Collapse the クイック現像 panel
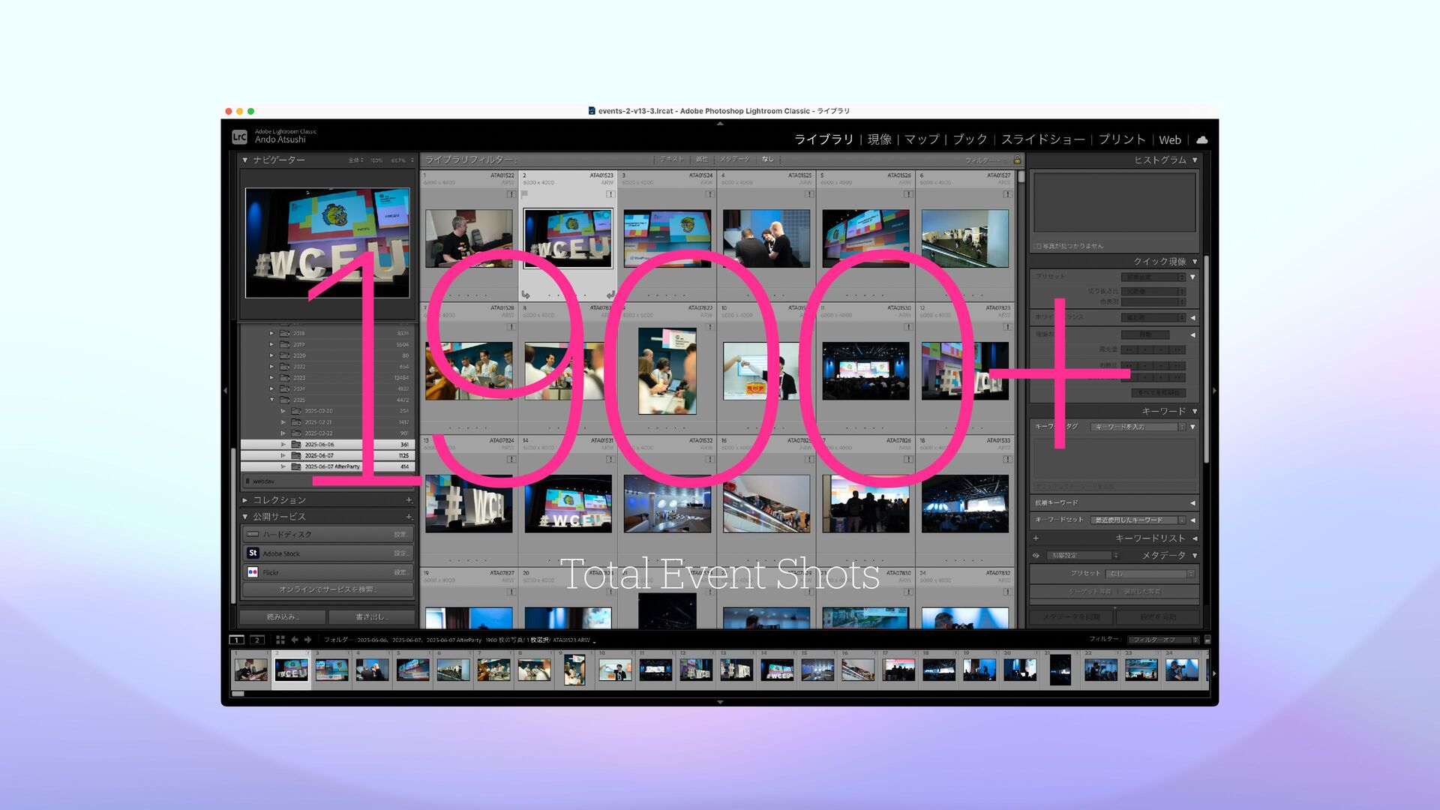Viewport: 1440px width, 810px height. point(1195,262)
